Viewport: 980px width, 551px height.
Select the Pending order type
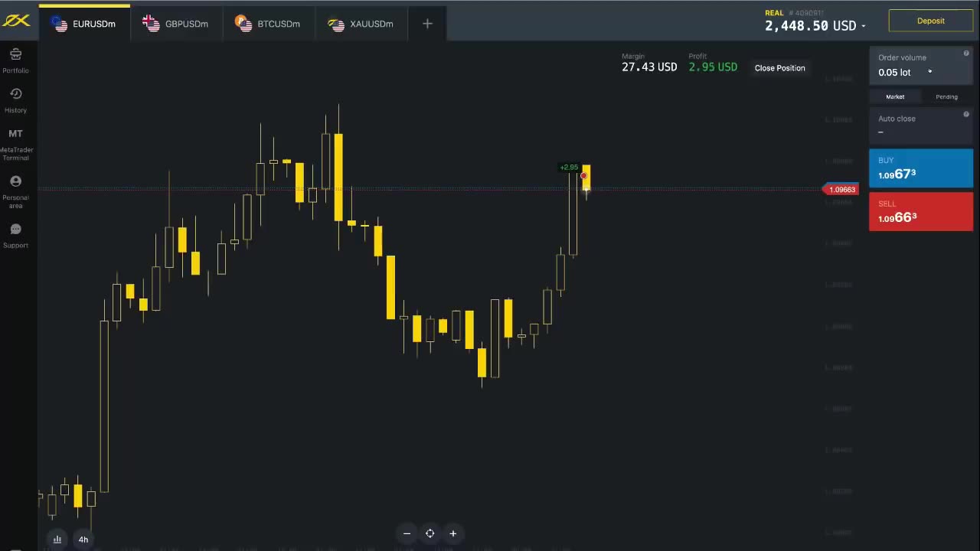(x=946, y=97)
